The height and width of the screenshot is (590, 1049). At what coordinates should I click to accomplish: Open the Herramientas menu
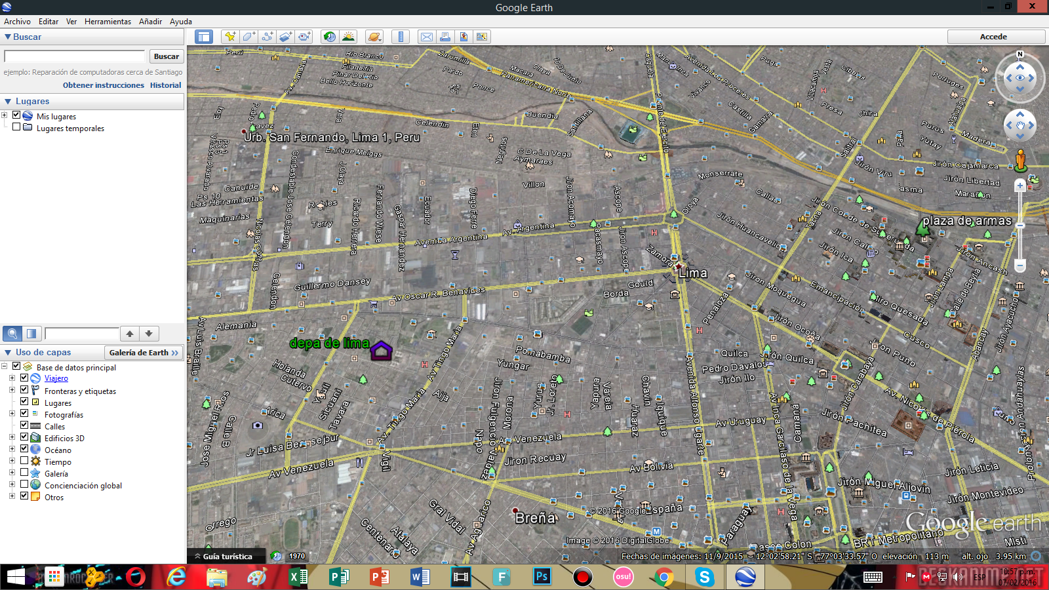coord(108,22)
